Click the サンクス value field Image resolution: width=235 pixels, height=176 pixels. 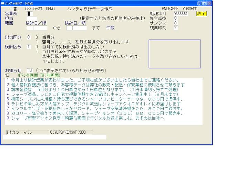pyautogui.click(x=175, y=23)
